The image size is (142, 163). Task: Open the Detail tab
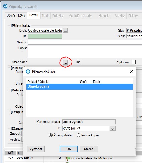[x=34, y=15]
